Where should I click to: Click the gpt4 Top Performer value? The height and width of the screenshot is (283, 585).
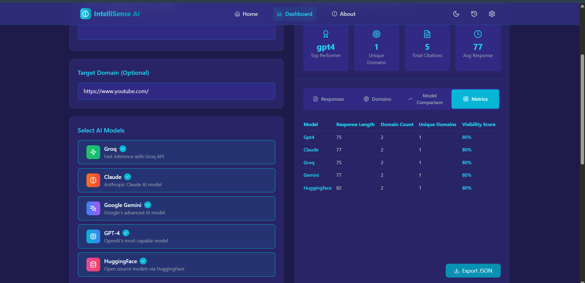(x=326, y=47)
